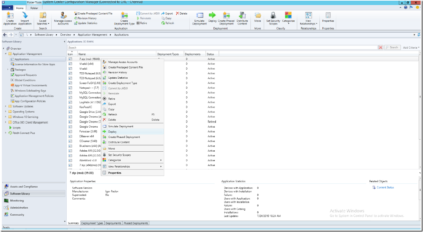Click Export in the ribbon
Screen dimensions: 423x232
(167, 13)
